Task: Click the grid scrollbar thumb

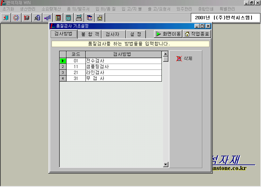Action: point(166,59)
